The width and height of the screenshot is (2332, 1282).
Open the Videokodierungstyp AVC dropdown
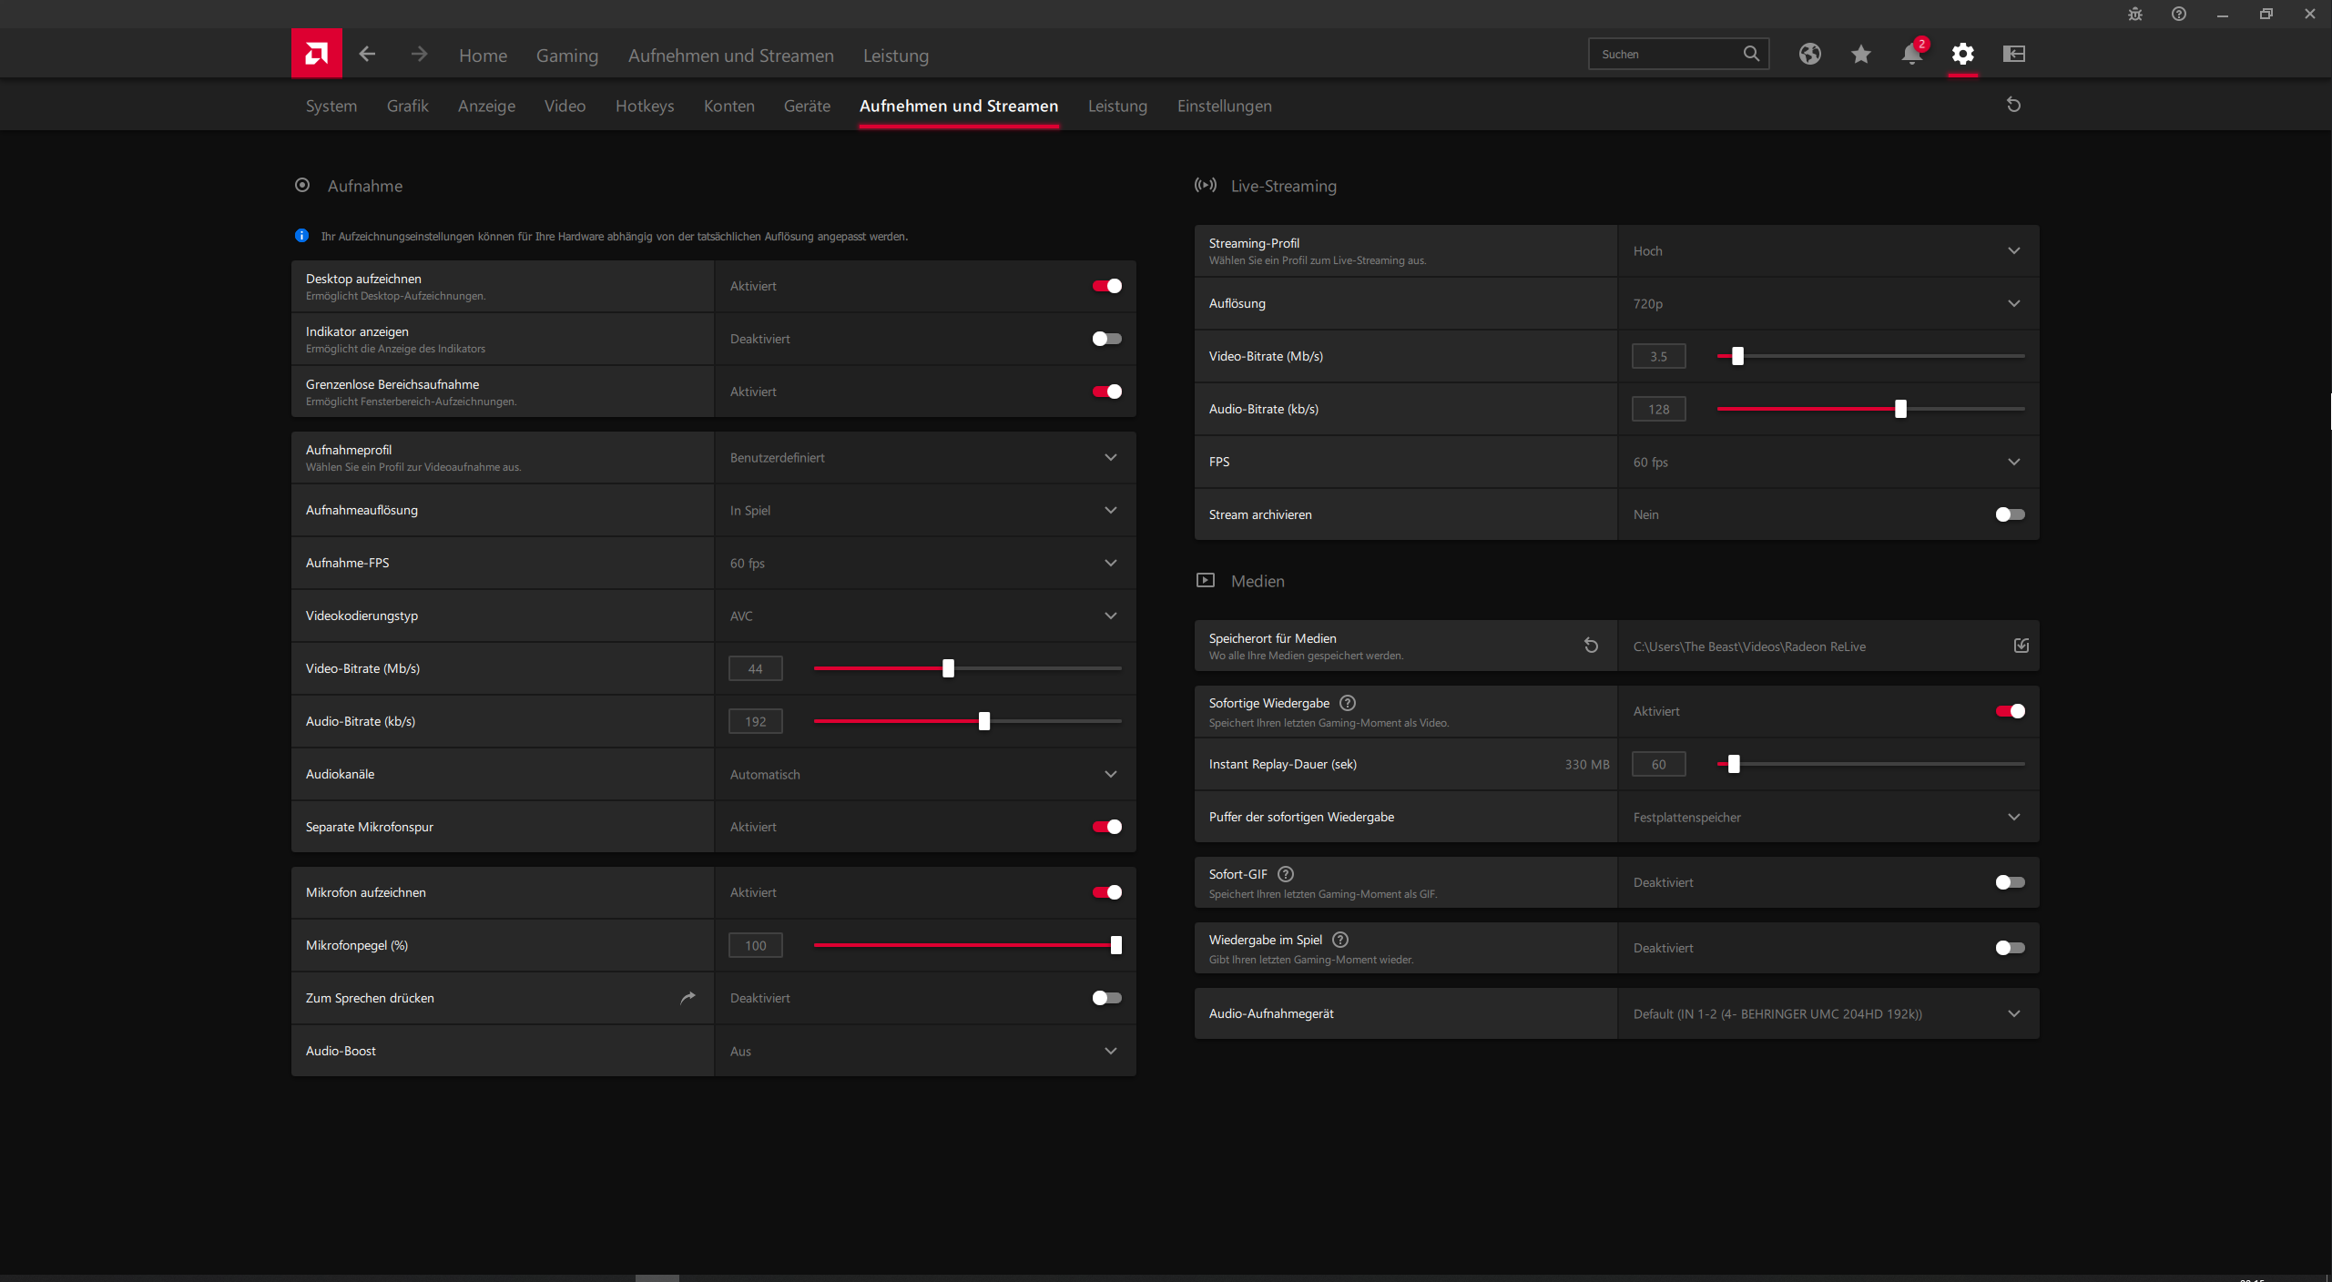(925, 616)
